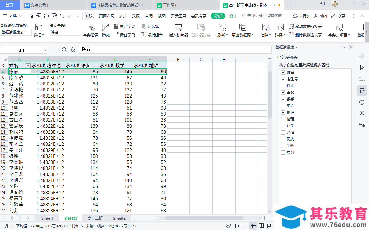The image size is (369, 230).
Task: Check the 总分 field checkbox
Action: (x=283, y=152)
